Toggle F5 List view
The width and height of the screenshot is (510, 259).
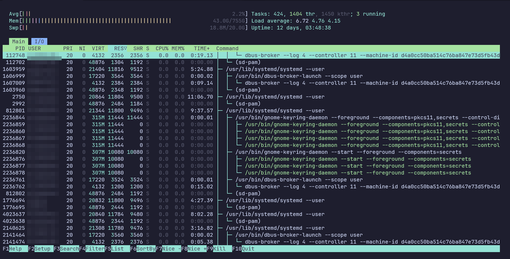pos(117,249)
